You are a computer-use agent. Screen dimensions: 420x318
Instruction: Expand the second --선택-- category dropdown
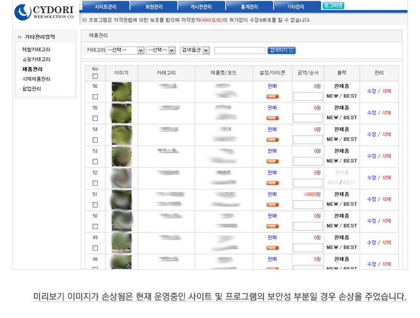(x=160, y=50)
